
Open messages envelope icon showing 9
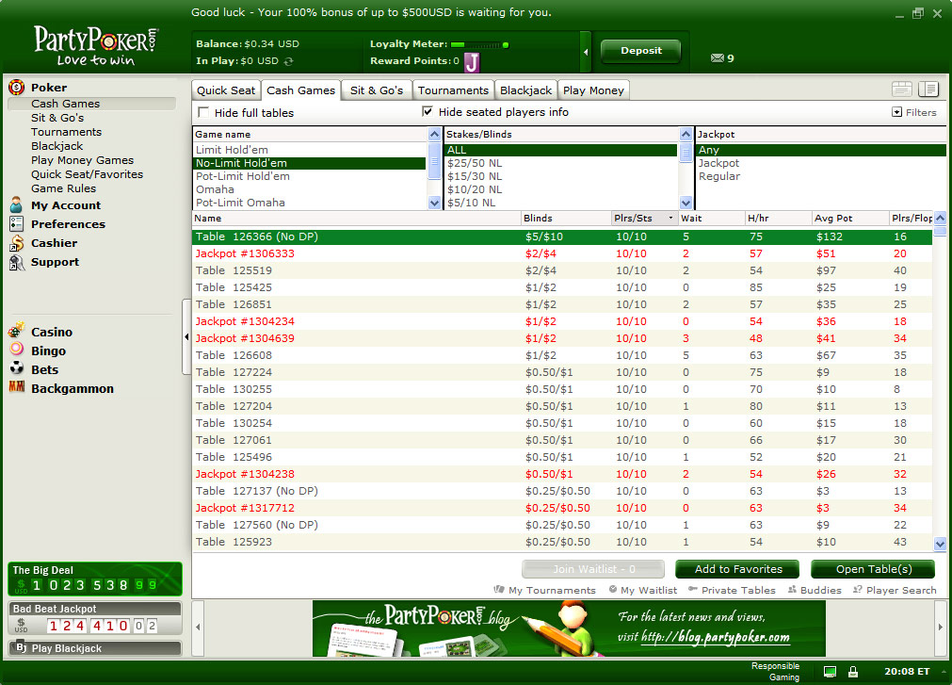tap(717, 58)
